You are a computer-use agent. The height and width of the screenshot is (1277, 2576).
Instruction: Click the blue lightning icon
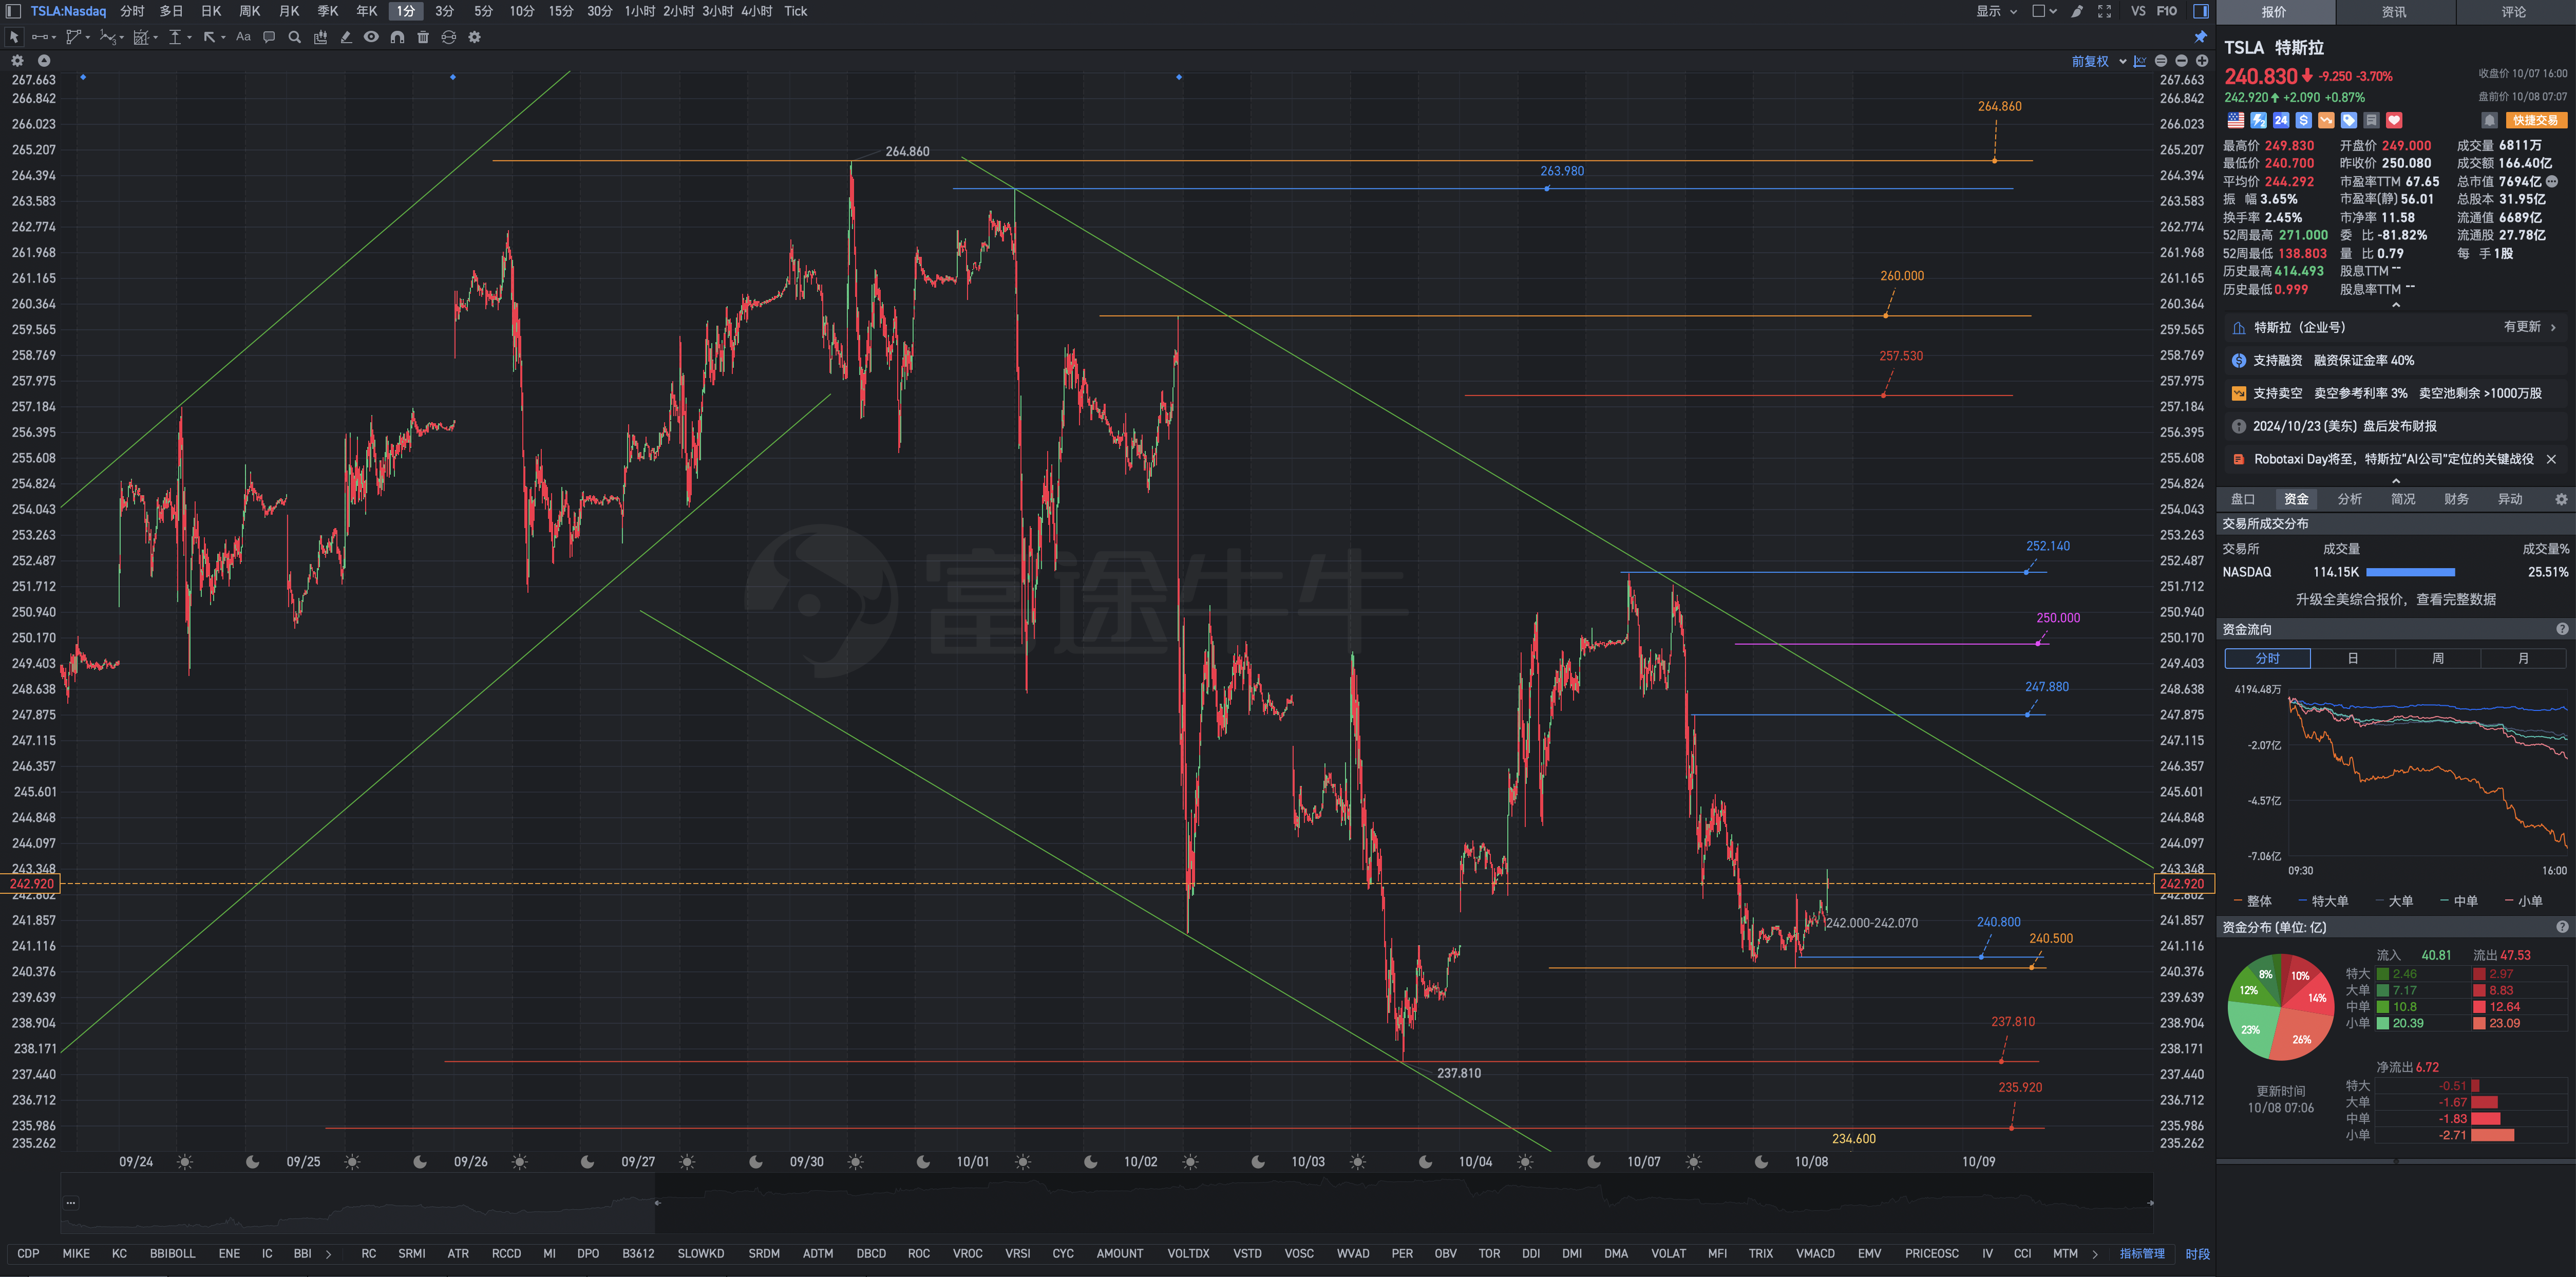pyautogui.click(x=2258, y=120)
